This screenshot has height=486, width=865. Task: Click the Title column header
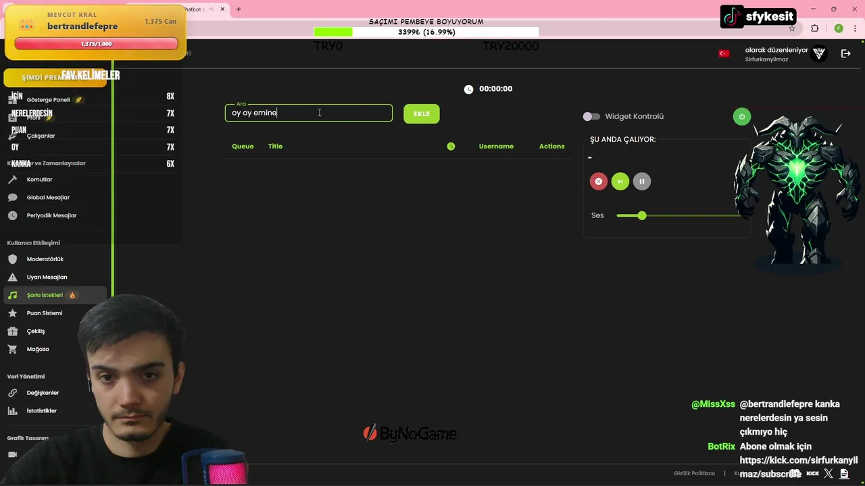click(x=275, y=146)
